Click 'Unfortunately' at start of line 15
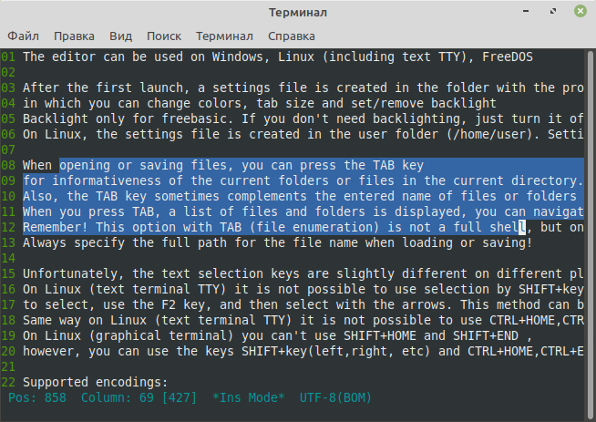The width and height of the screenshot is (596, 422). [x=73, y=273]
